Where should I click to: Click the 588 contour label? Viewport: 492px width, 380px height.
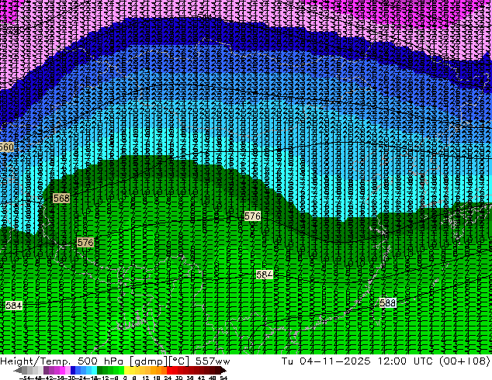click(388, 302)
